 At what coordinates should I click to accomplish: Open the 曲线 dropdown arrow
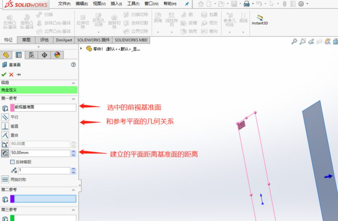point(243,32)
